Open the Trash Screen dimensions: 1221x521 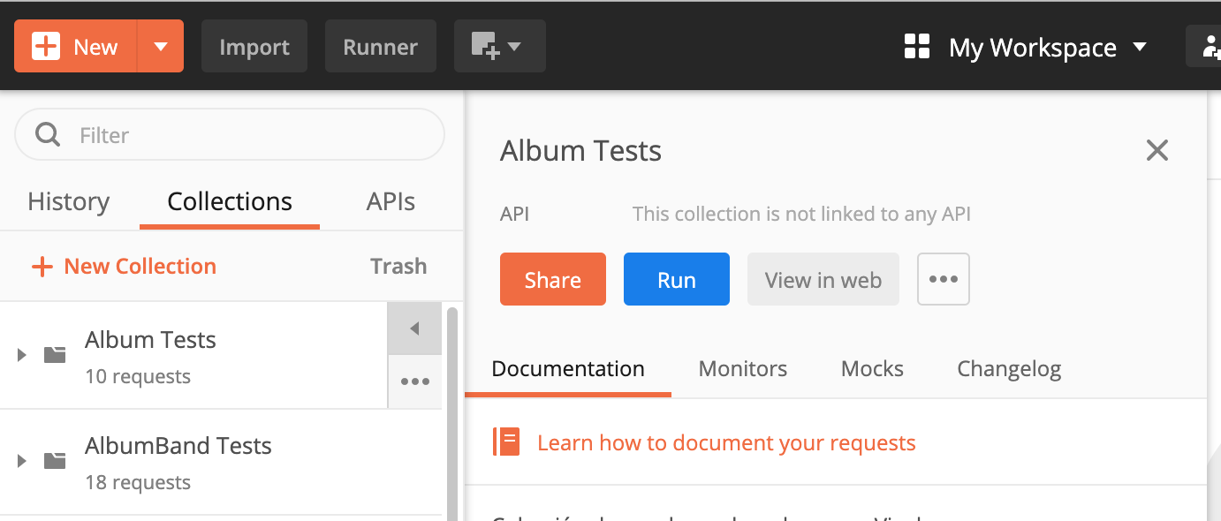[398, 266]
